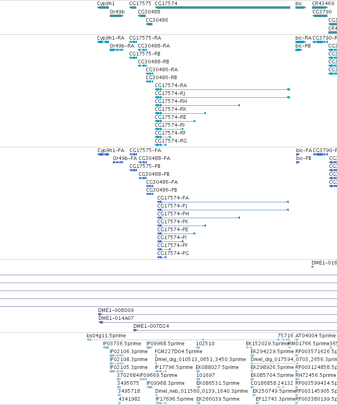Click the IP09968.5prime EST label
The image size is (337, 405).
pyautogui.click(x=166, y=344)
